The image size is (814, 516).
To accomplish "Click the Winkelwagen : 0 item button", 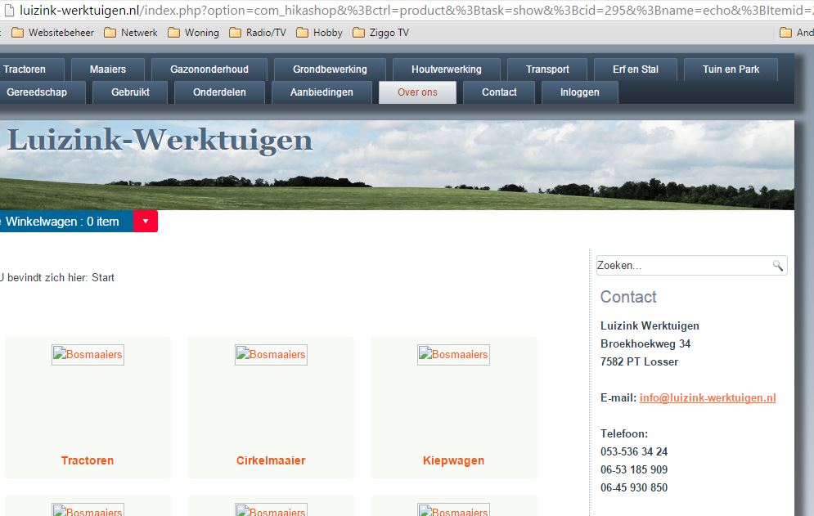I will click(x=66, y=221).
